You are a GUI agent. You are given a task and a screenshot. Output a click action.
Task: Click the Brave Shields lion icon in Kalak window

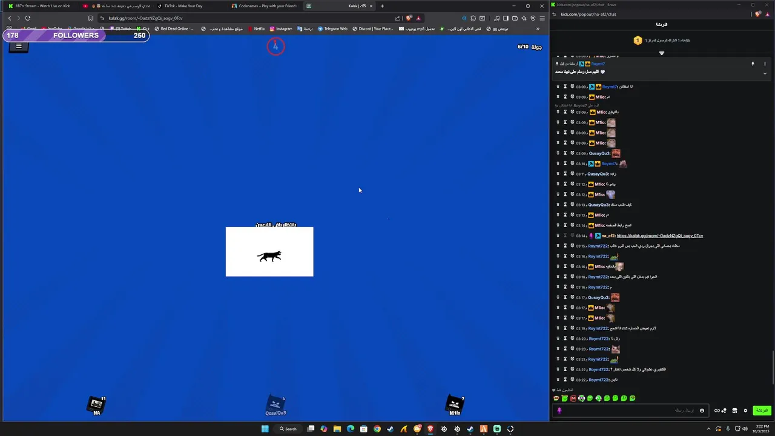[409, 18]
